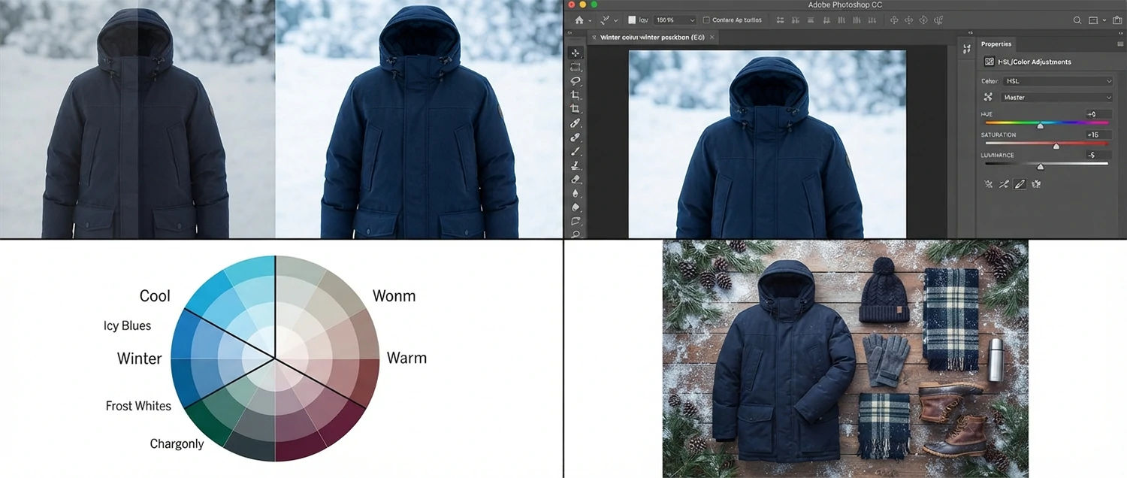Click the Luminance value field showing -5
The image size is (1127, 478).
(x=1098, y=155)
